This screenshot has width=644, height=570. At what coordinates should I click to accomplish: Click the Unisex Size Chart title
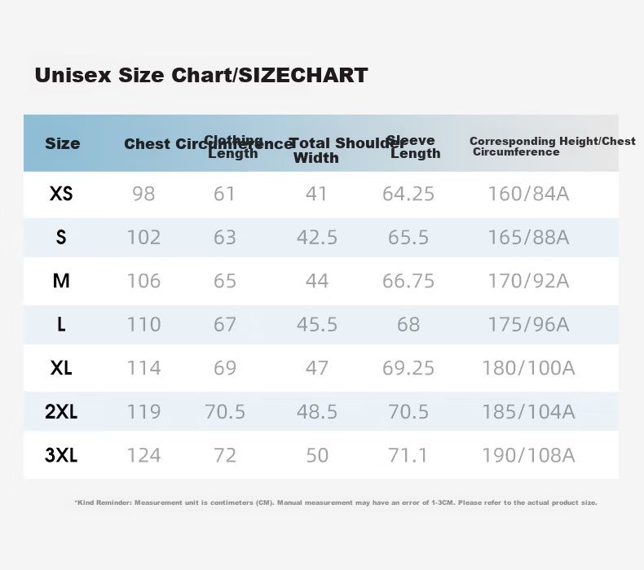201,75
